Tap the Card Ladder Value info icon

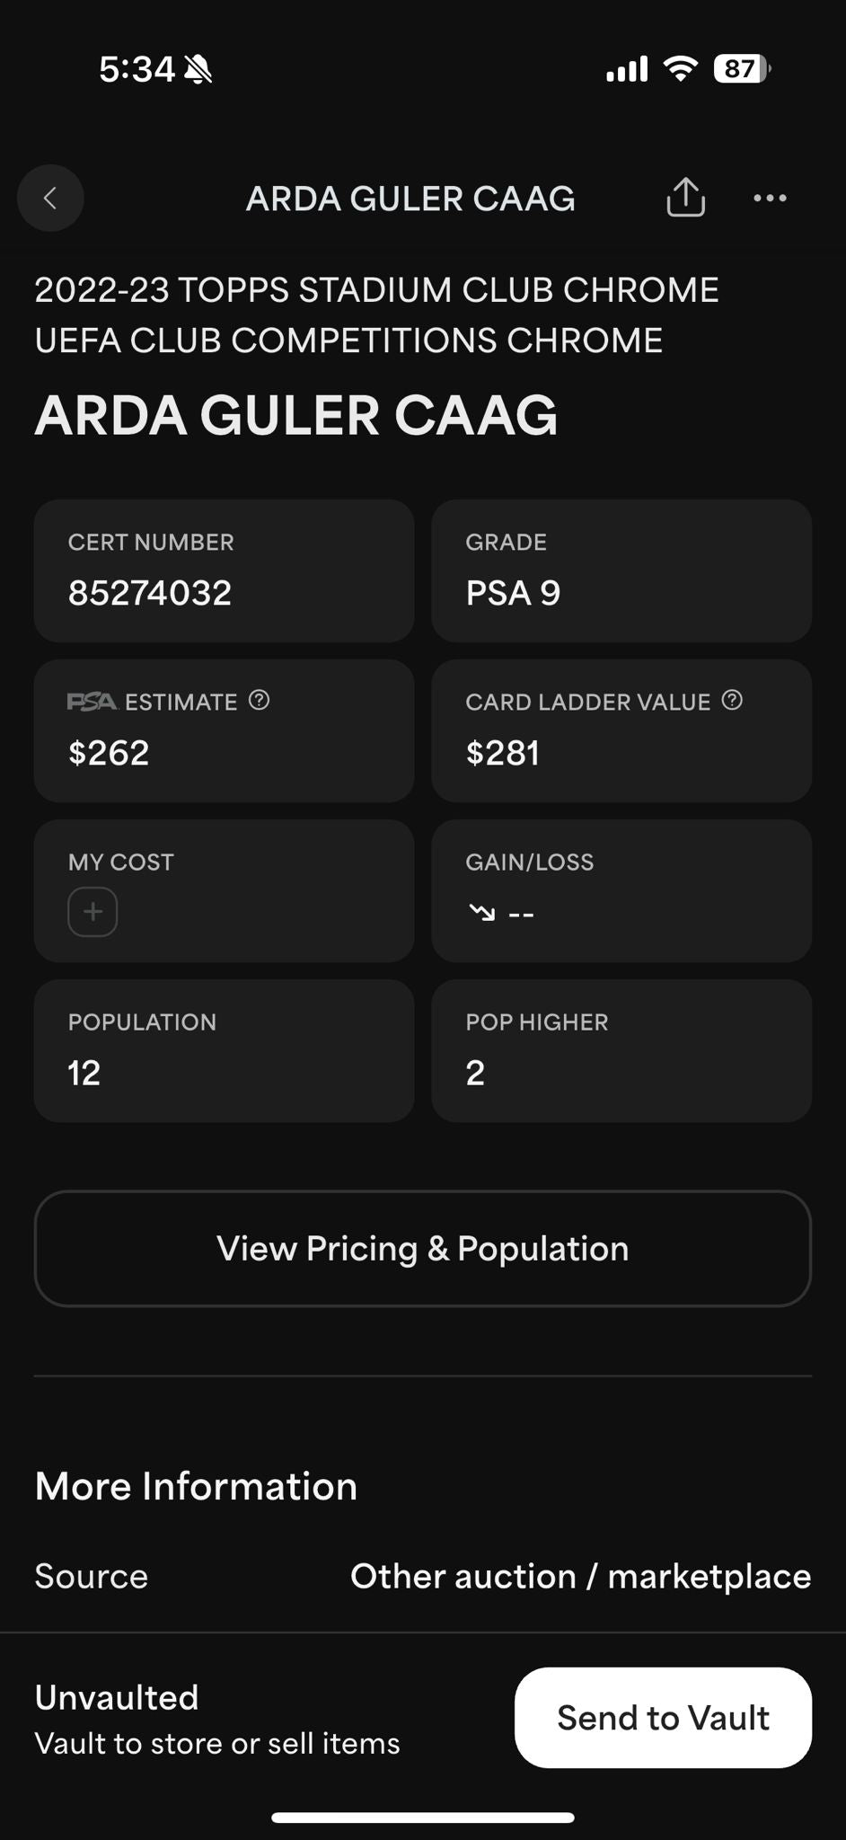click(733, 700)
